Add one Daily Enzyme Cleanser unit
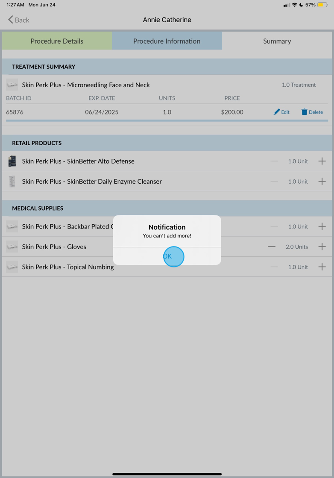 [x=322, y=182]
